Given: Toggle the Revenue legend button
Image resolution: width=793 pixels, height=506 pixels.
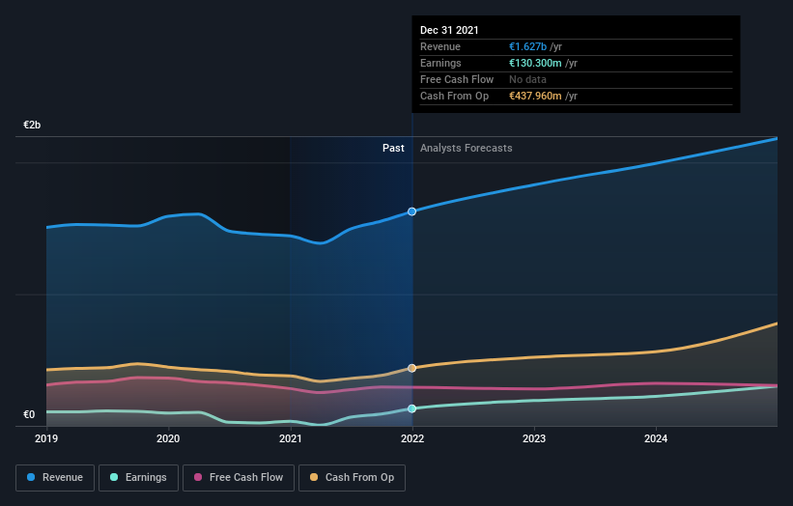Looking at the screenshot, I should [x=55, y=478].
